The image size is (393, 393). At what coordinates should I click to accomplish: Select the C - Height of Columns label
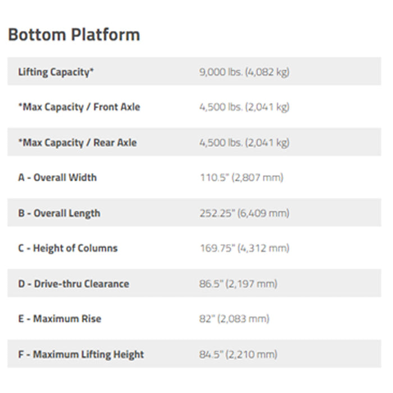click(x=68, y=248)
